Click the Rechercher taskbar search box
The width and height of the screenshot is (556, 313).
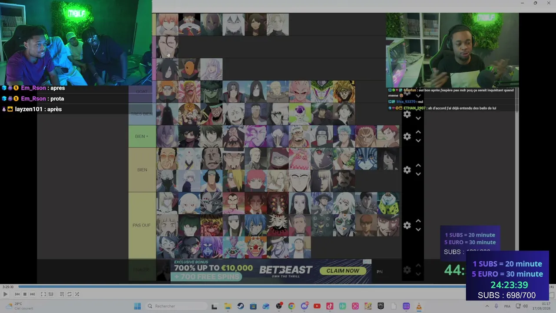pyautogui.click(x=175, y=306)
